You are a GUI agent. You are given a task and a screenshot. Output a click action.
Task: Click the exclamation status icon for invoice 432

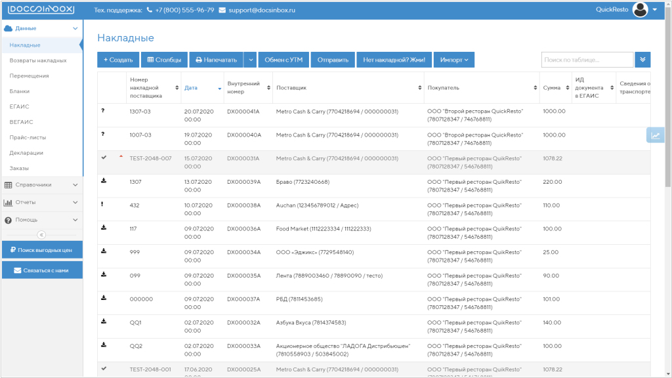(102, 204)
